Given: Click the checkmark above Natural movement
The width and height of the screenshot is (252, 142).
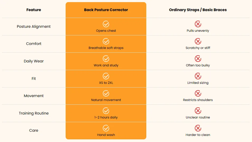Looking at the screenshot, I should pyautogui.click(x=106, y=93).
